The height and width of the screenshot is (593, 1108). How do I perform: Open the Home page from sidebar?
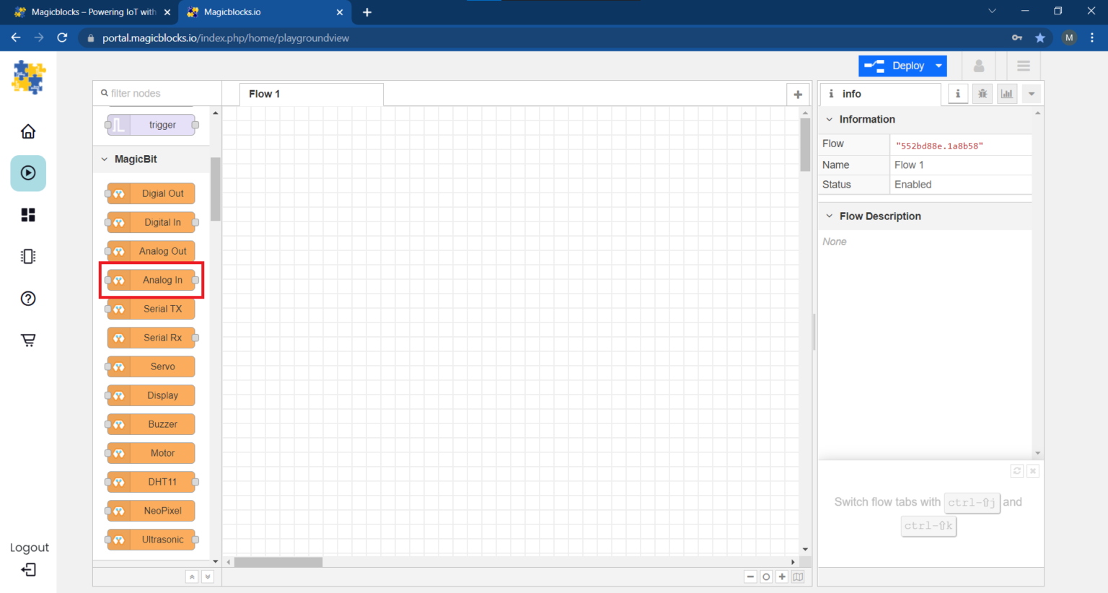click(28, 131)
